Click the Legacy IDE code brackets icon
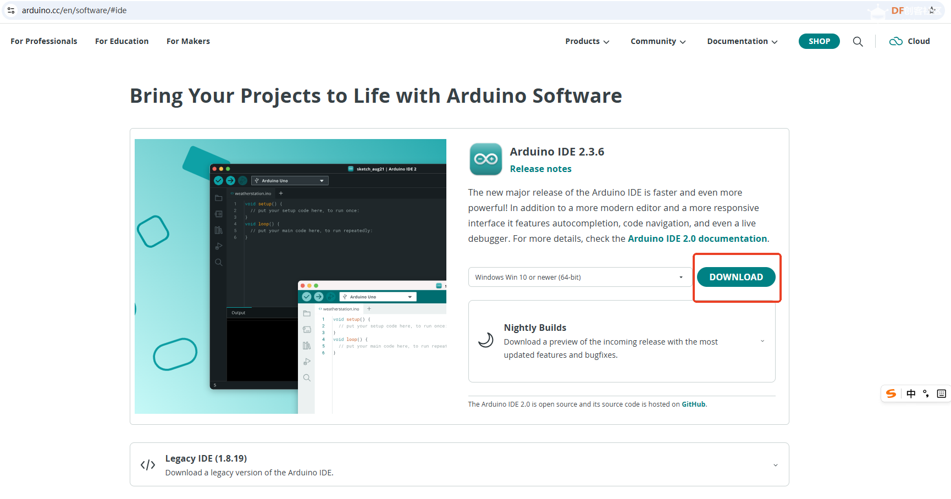This screenshot has height=499, width=951. tap(148, 465)
